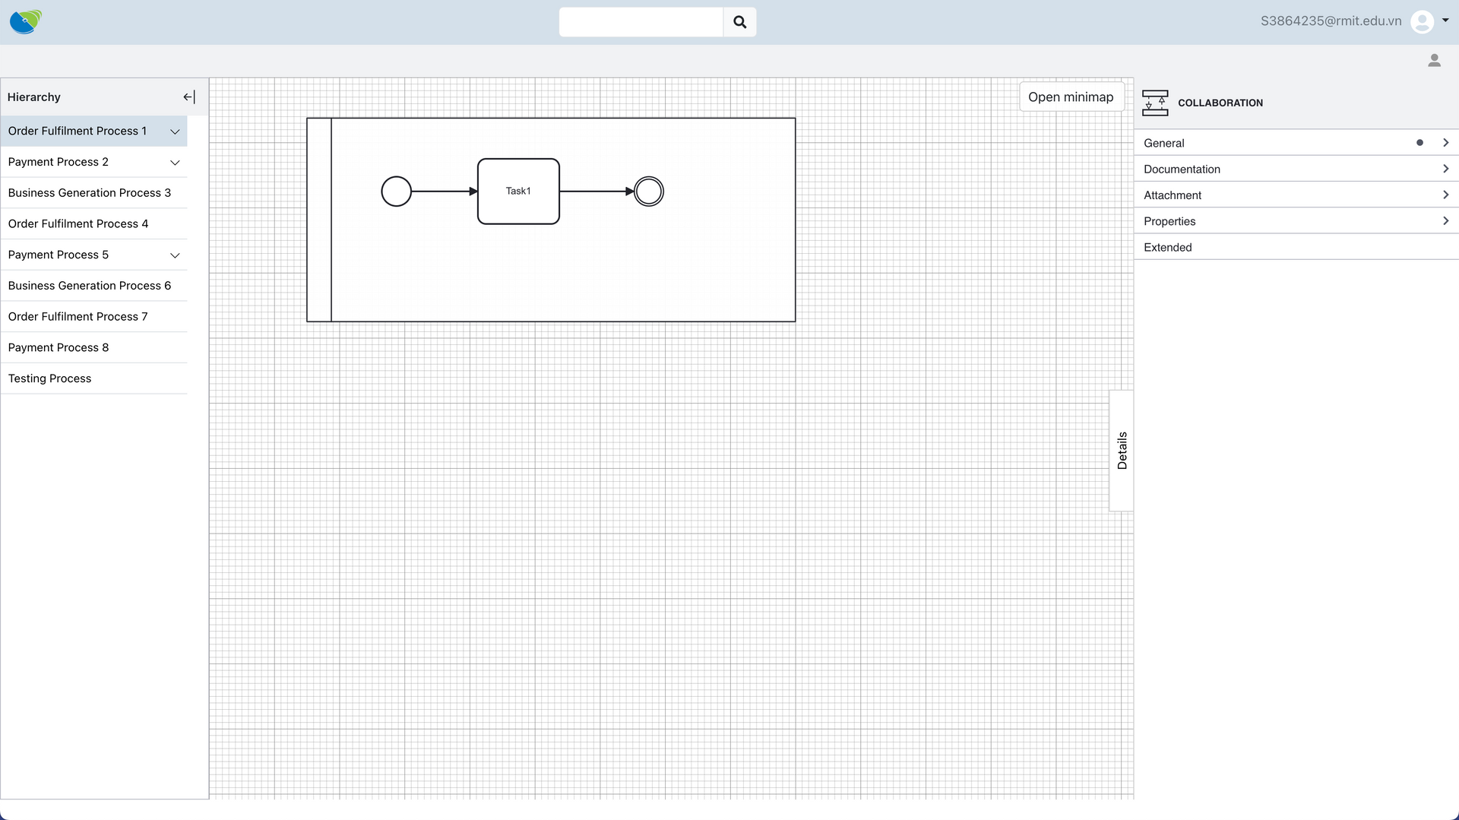This screenshot has width=1459, height=820.
Task: Click the COLLABORATION heading text
Action: [1220, 103]
